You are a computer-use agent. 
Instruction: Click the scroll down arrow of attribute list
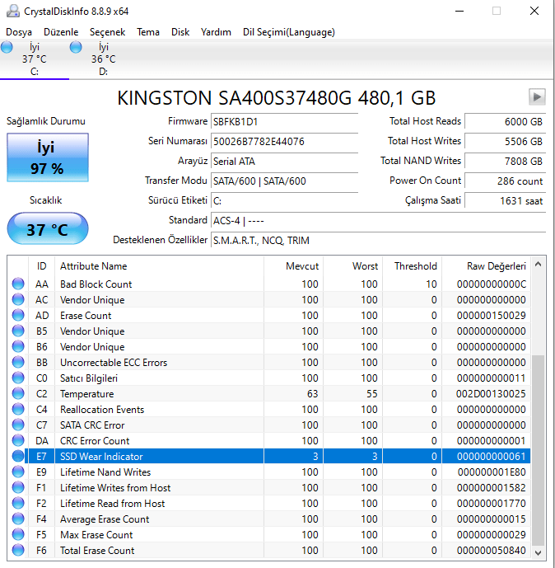pos(538,553)
